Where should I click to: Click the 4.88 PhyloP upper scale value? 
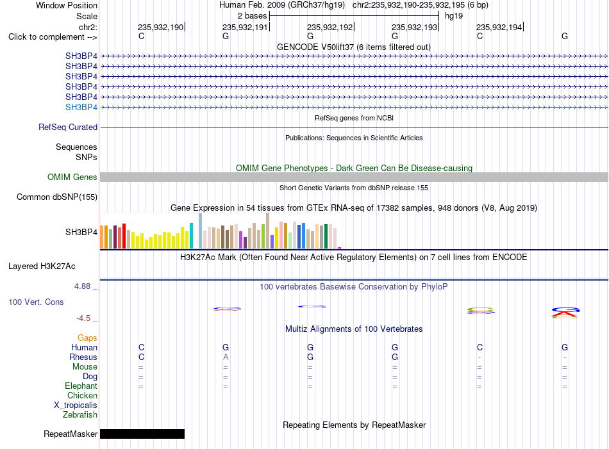tap(82, 286)
